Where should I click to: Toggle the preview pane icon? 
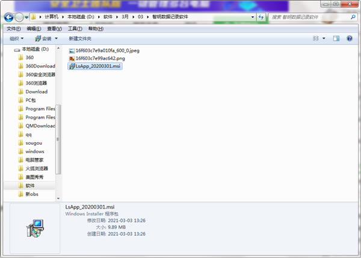tap(336, 39)
